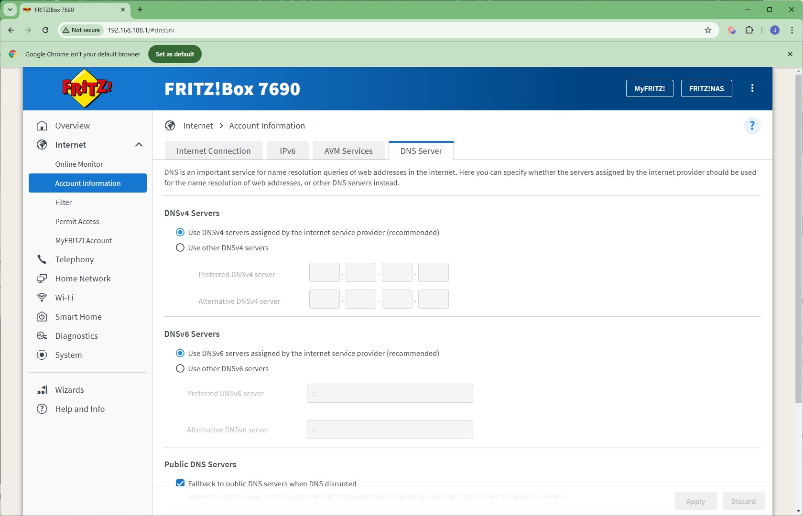This screenshot has width=803, height=516.
Task: Click the Smart Home power icon
Action: [x=42, y=317]
